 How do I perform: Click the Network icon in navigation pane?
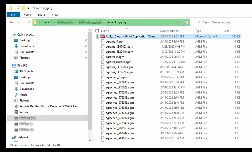[14, 137]
